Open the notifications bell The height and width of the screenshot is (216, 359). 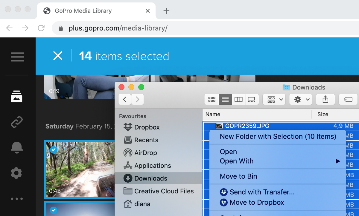click(16, 147)
